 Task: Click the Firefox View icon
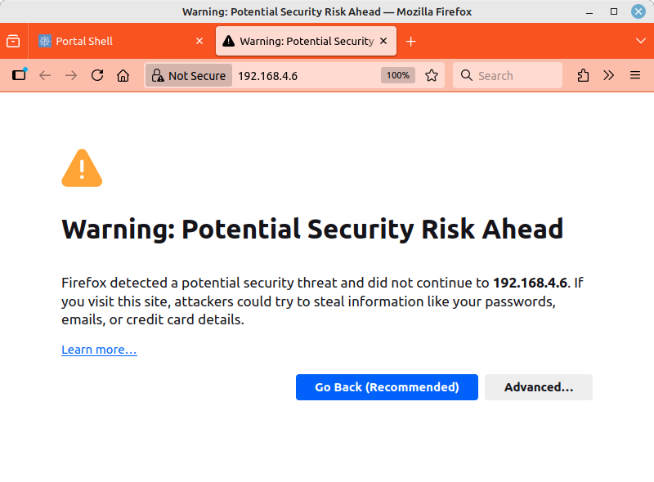(13, 41)
